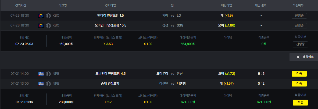Click the X icon on 베팅취소 button
The image size is (318, 109).
pos(298,57)
